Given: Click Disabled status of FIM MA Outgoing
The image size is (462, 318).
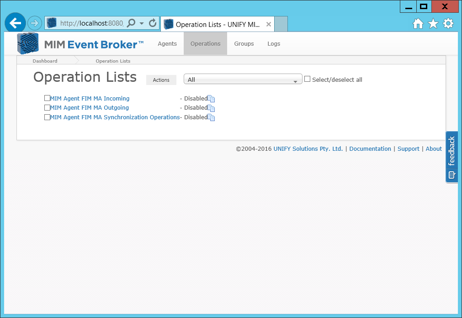Looking at the screenshot, I should [196, 107].
